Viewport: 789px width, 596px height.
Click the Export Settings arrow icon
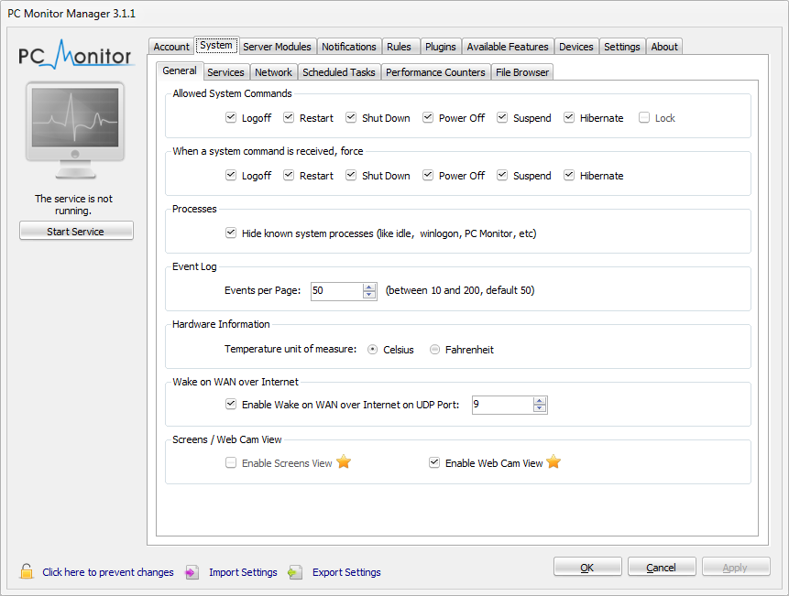294,572
